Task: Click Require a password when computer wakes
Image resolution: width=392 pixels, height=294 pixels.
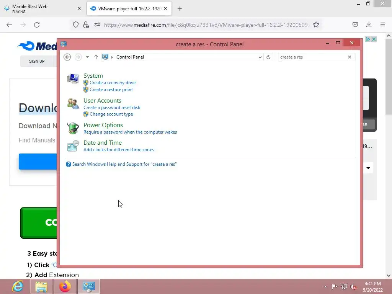Action: pyautogui.click(x=130, y=132)
